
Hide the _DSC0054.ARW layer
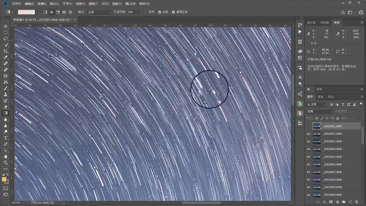[308, 149]
